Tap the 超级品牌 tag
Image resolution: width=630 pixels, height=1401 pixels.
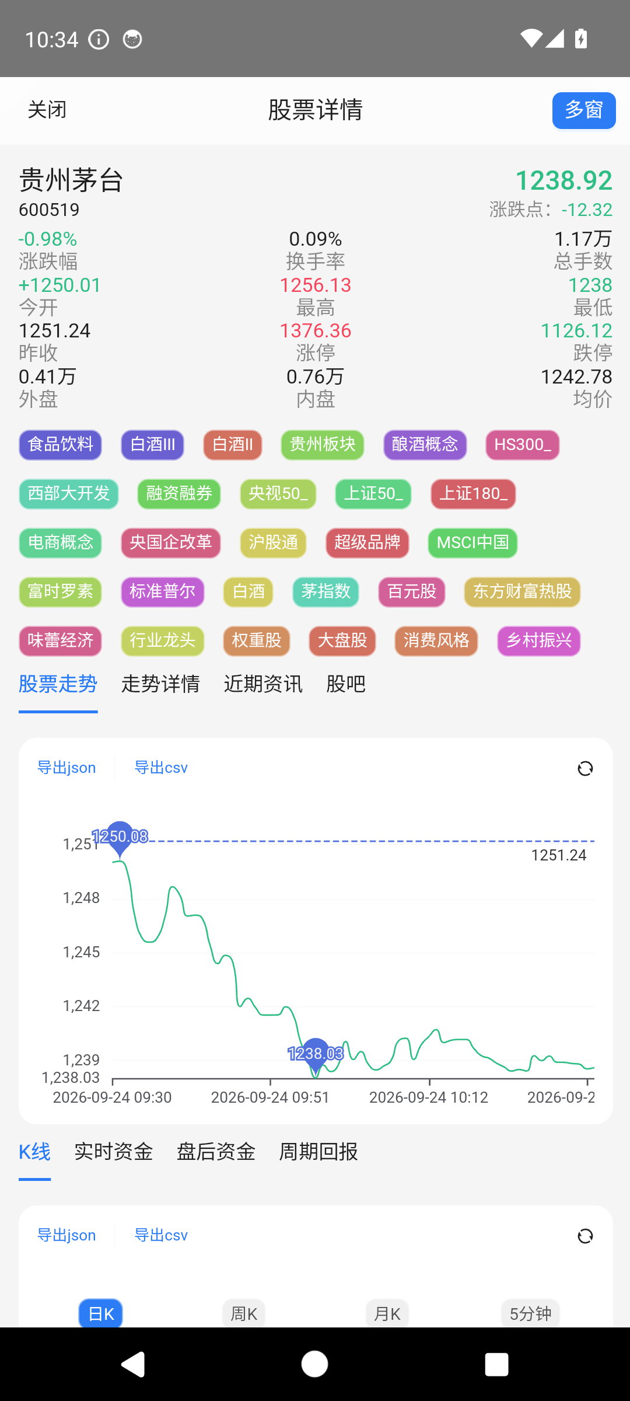point(367,543)
